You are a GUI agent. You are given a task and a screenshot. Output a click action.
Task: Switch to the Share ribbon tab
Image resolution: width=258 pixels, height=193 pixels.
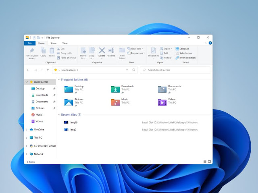[x=54, y=43]
